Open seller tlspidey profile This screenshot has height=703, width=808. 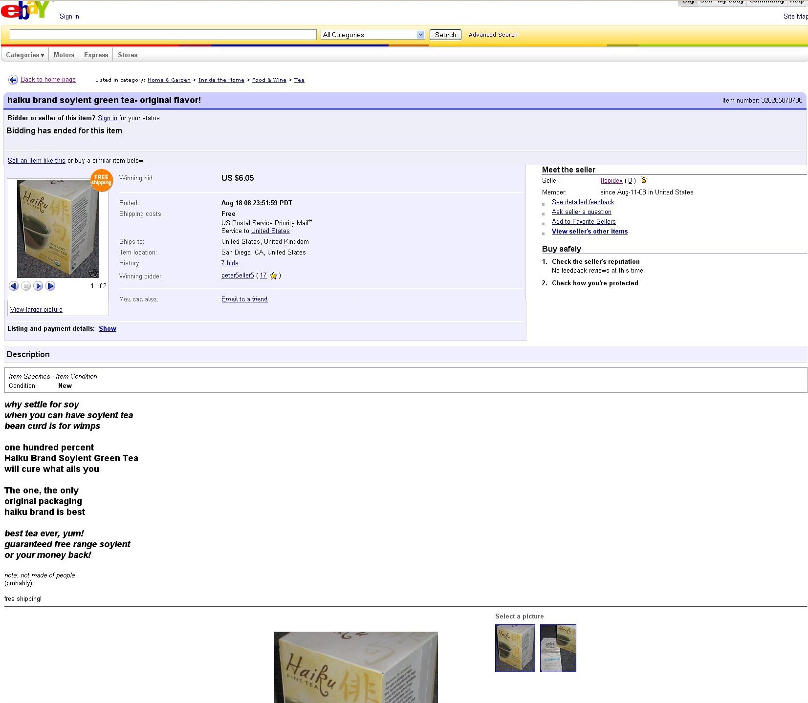[611, 180]
